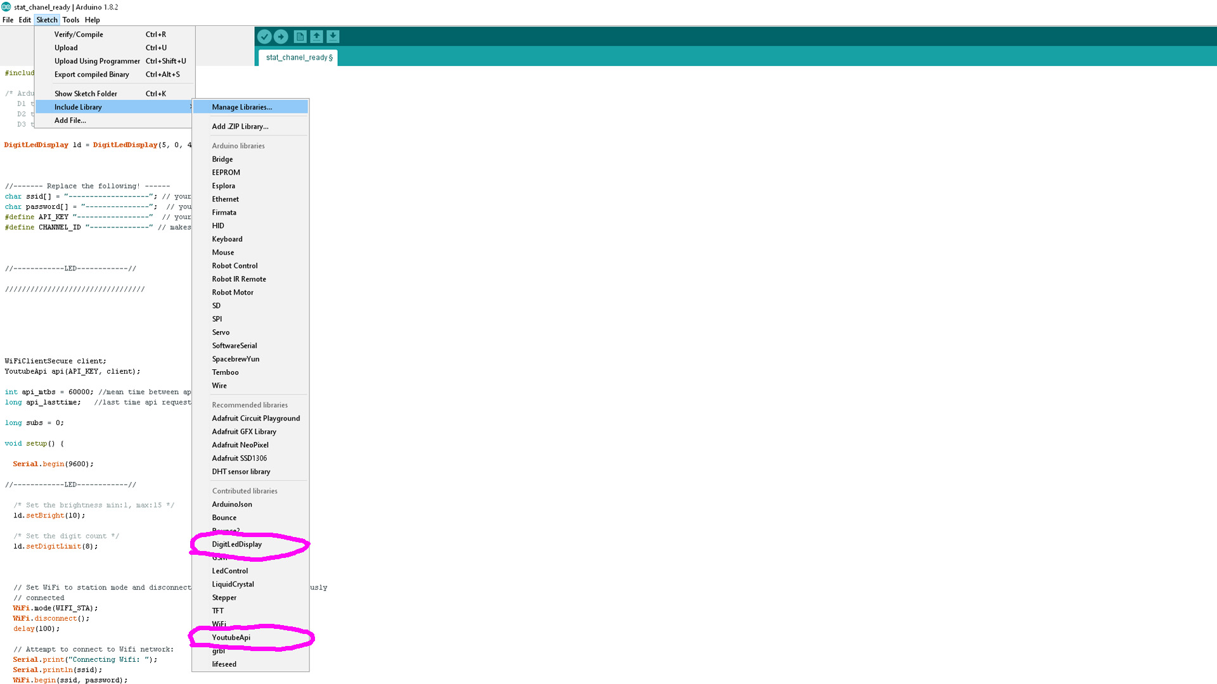Click the Verify/Compile button icon
The width and height of the screenshot is (1217, 684).
click(264, 36)
